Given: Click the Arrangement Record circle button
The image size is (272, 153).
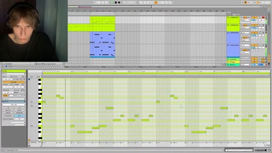Looking at the screenshot, I should 119,3.
